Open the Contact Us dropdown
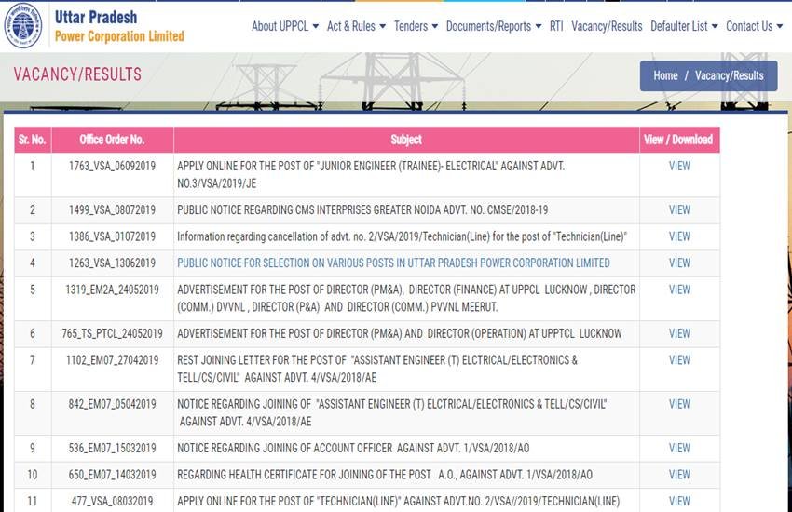The image size is (792, 512). tap(754, 26)
